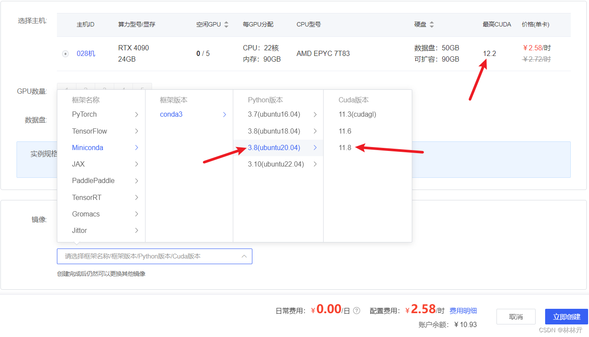Expand the Gromacs row chevron
Screen dimensions: 589x337
click(x=136, y=214)
